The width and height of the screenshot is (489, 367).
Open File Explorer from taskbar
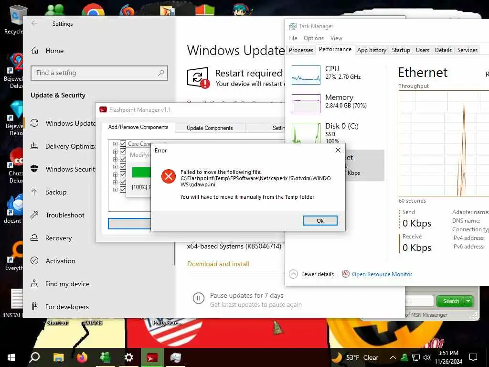(58, 357)
